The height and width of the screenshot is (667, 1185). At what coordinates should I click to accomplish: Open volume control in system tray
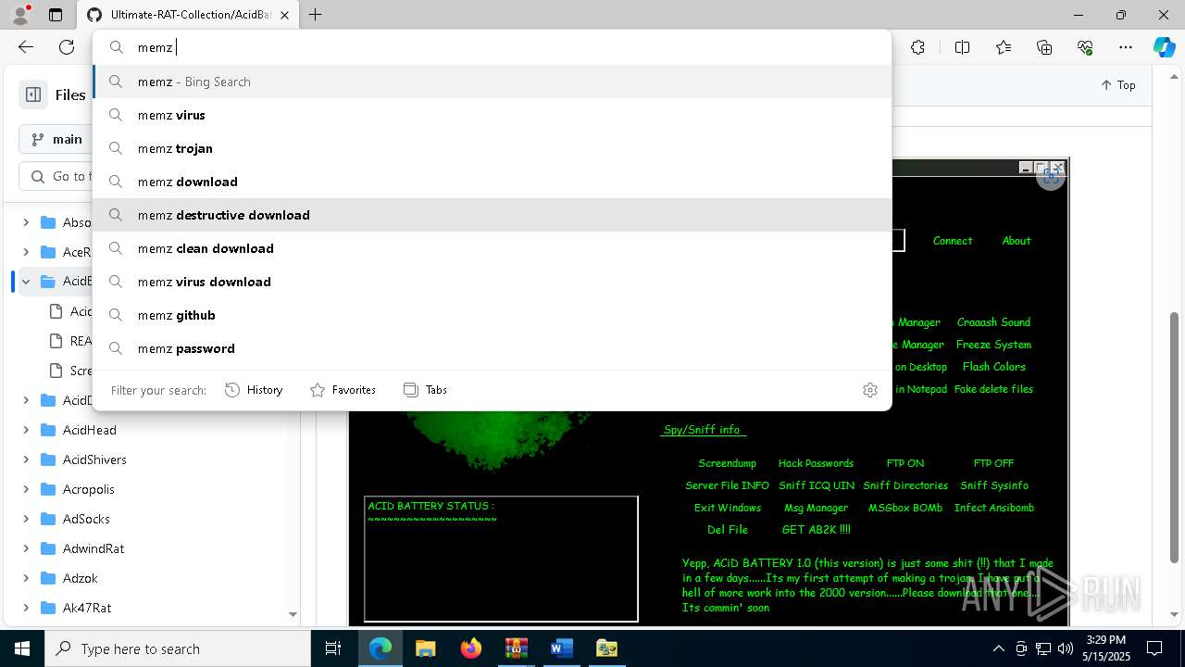point(1066,648)
